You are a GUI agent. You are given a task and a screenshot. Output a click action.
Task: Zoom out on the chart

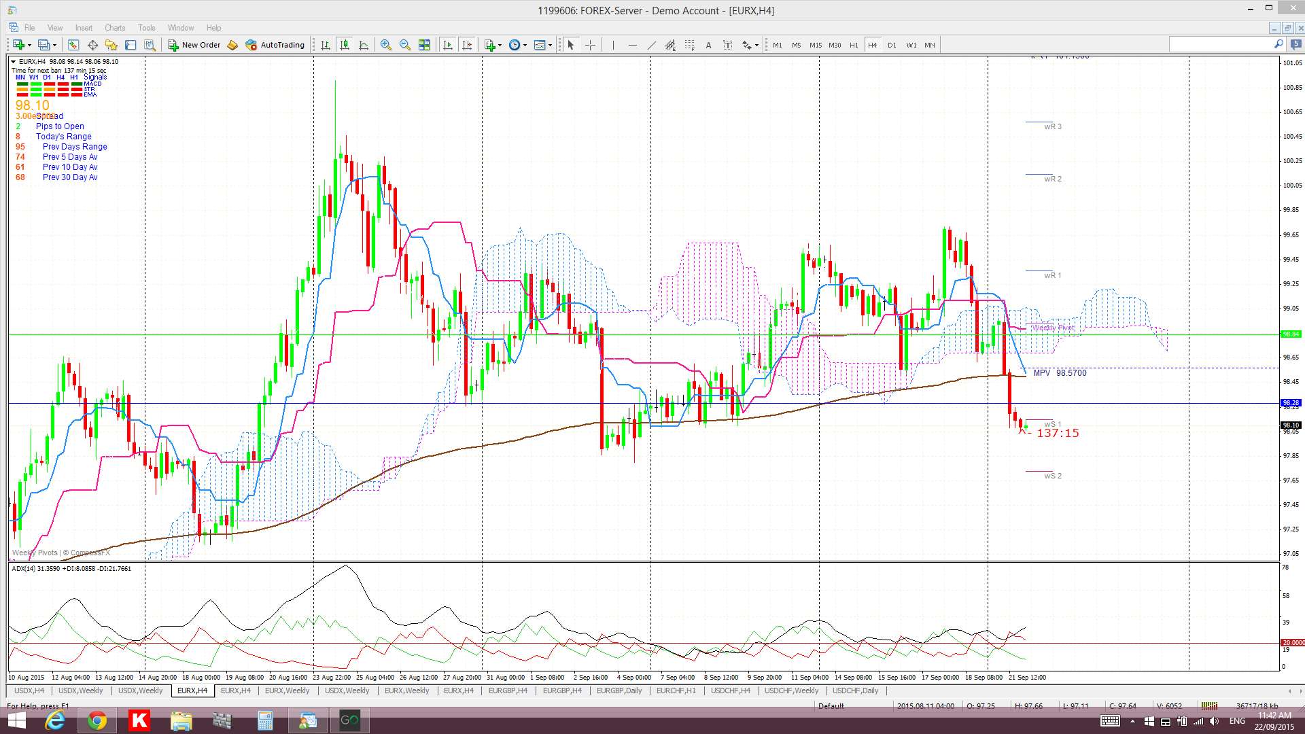405,45
